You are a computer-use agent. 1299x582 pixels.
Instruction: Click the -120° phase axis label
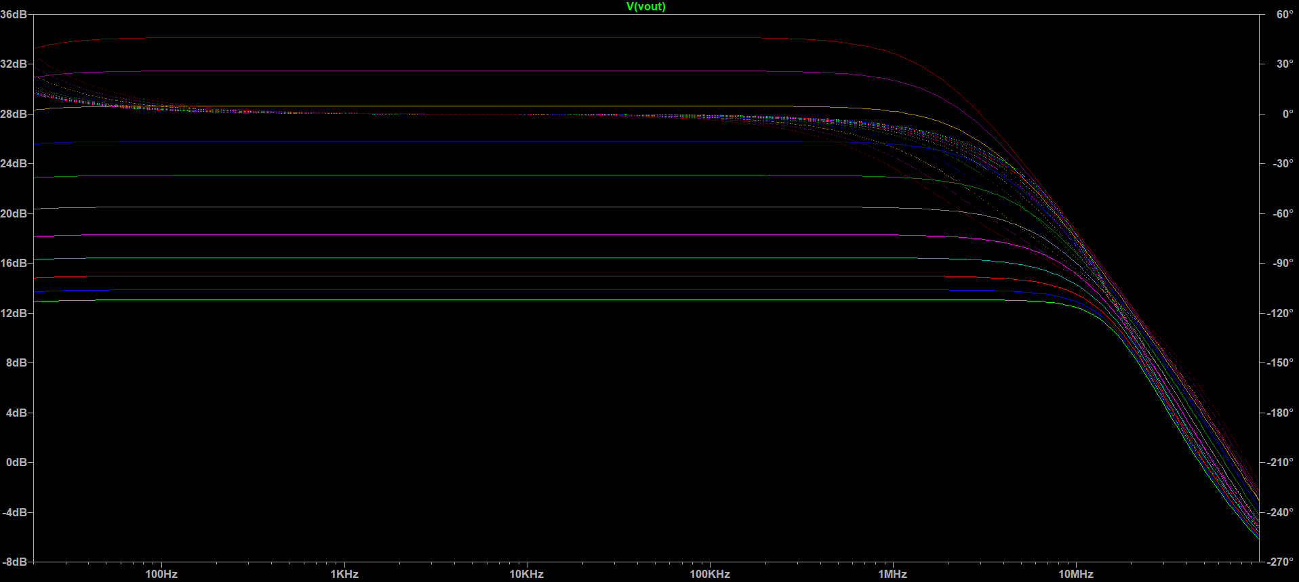[x=1280, y=313]
